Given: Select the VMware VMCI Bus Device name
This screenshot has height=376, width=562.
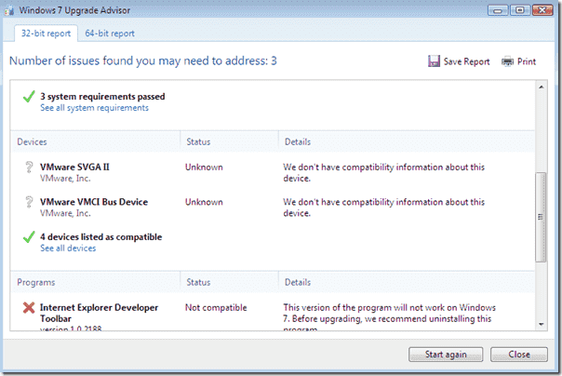Looking at the screenshot, I should (94, 202).
